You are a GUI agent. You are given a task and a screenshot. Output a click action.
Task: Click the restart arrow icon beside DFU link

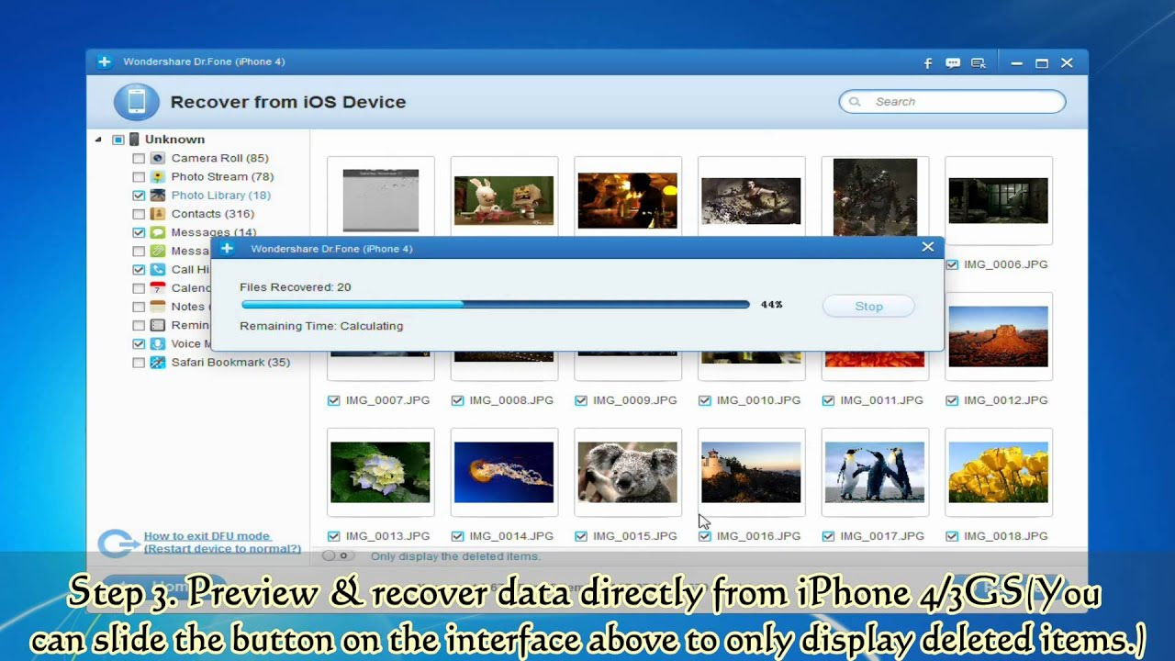(118, 543)
